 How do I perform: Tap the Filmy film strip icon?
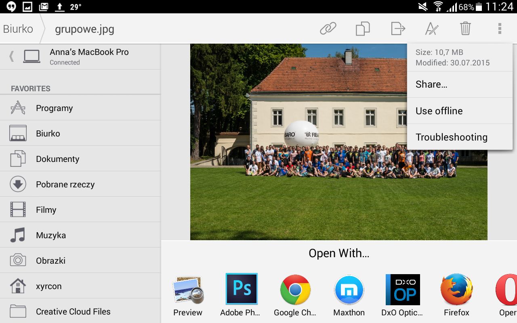(18, 210)
